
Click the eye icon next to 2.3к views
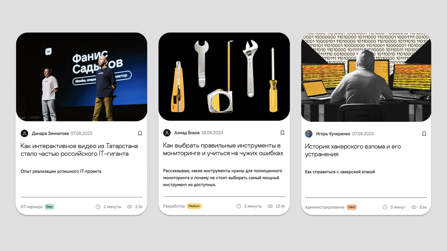coord(130,207)
